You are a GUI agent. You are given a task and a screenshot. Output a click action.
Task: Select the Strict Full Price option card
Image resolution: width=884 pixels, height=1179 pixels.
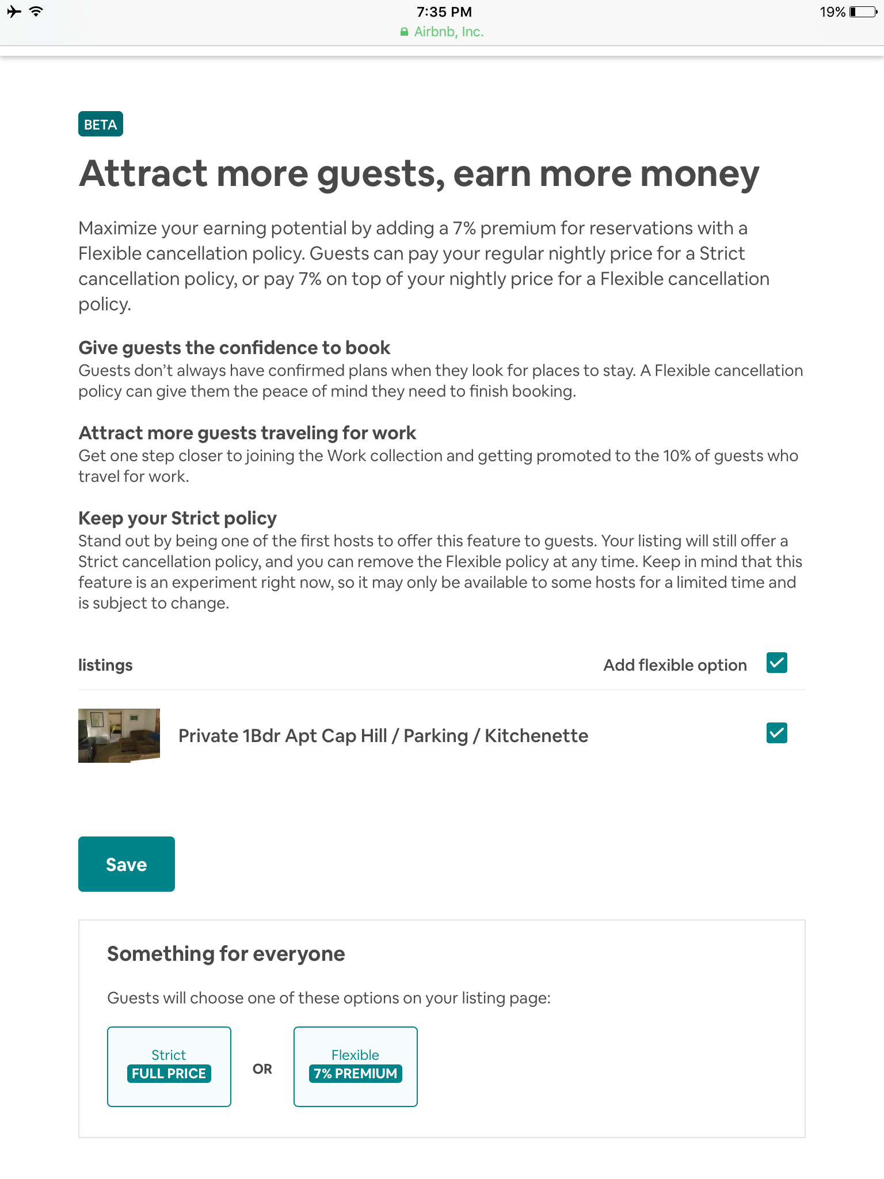tap(169, 1066)
